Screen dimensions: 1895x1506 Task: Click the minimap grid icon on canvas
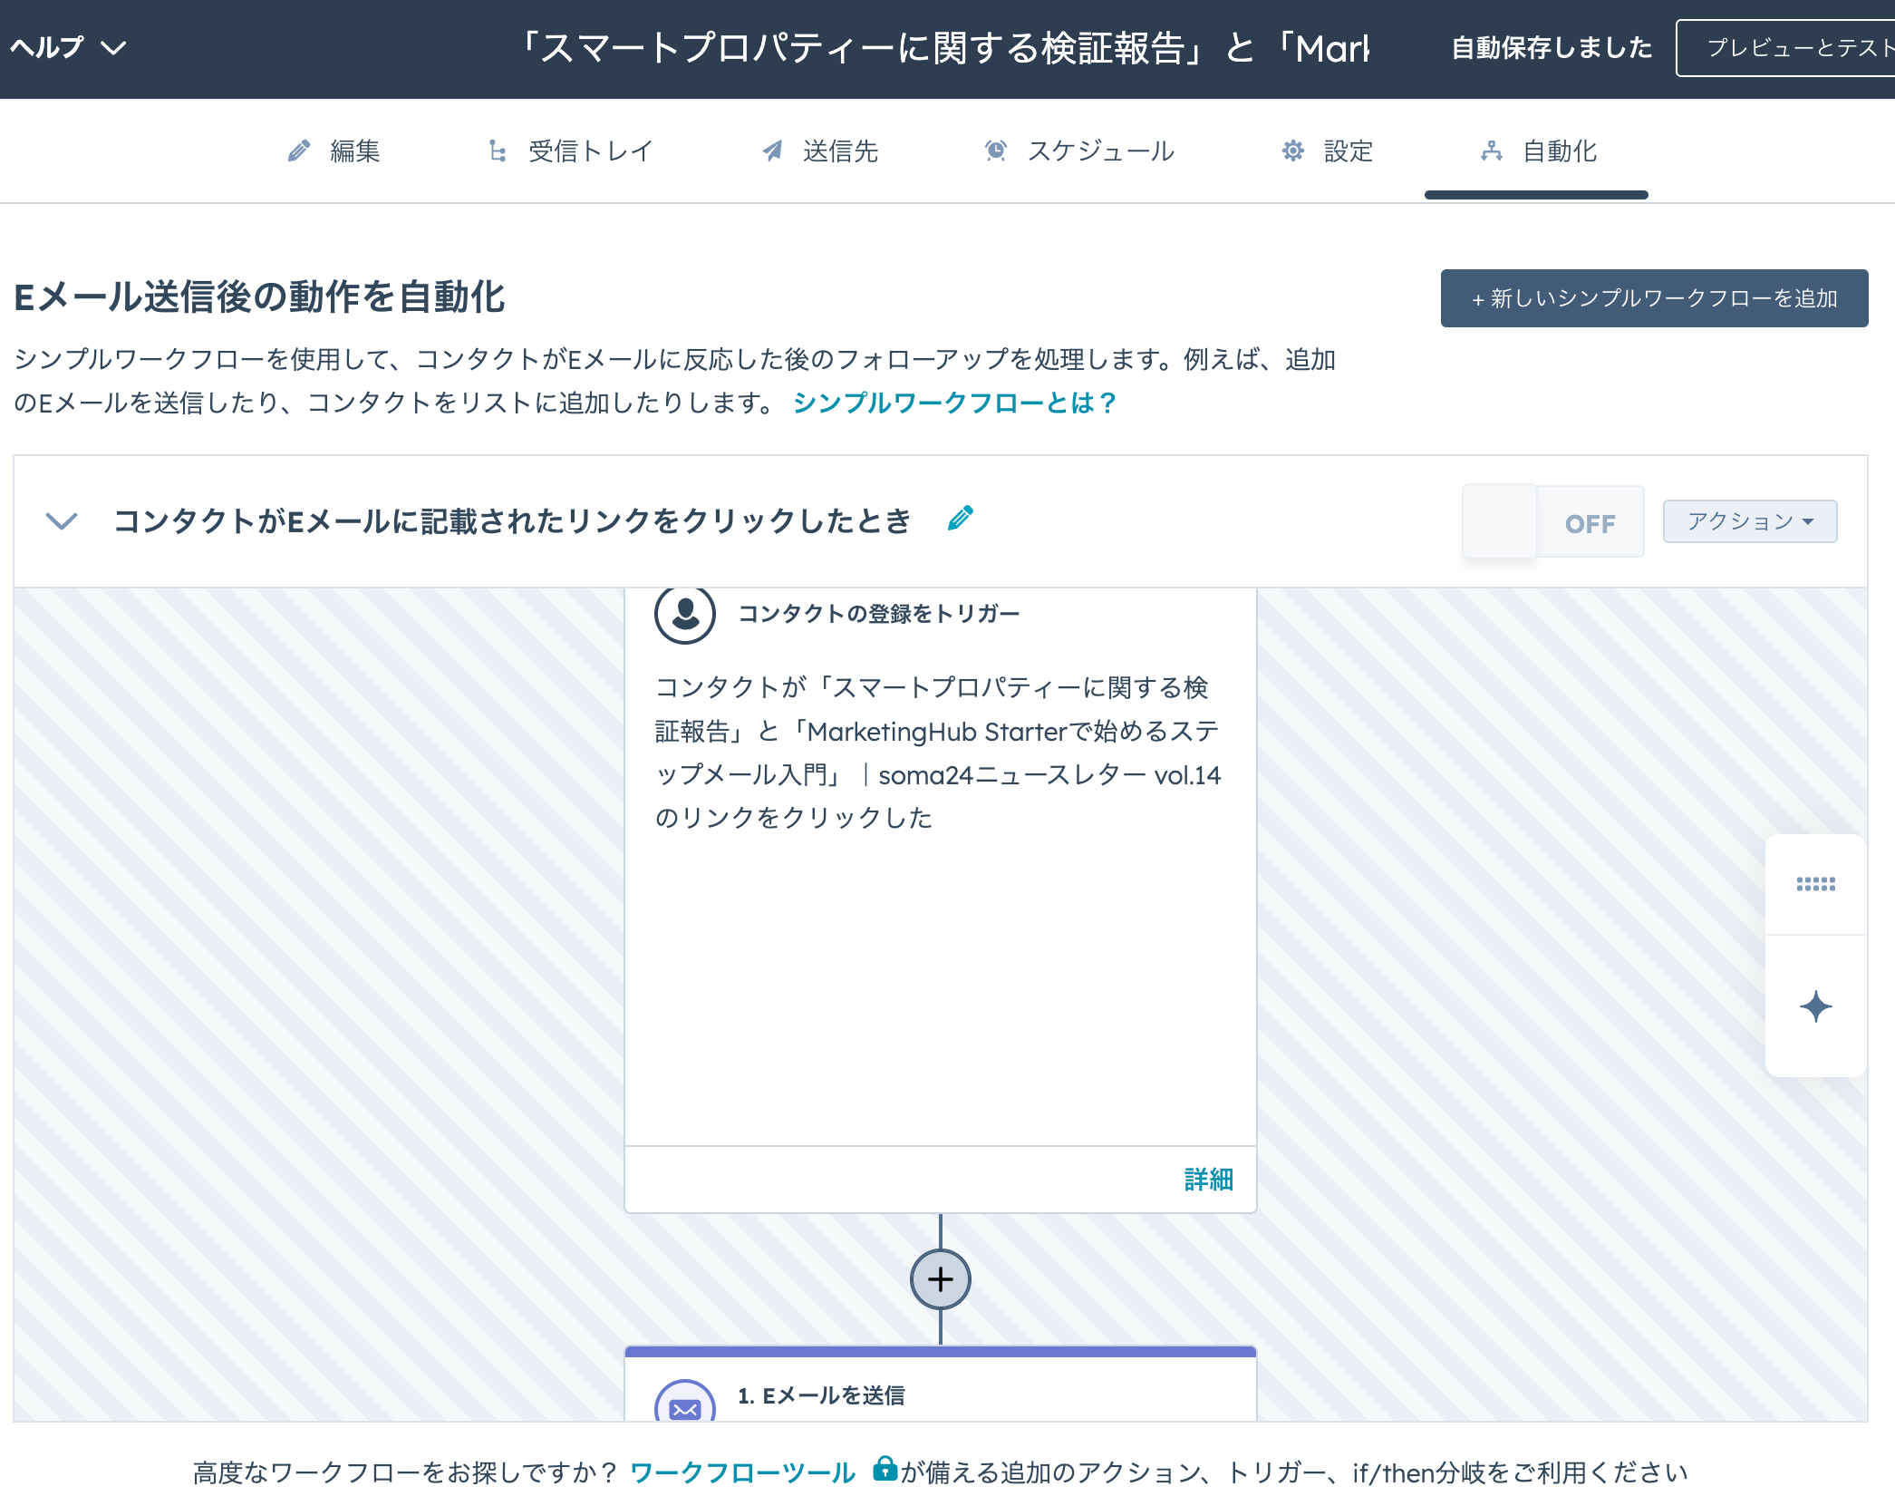[x=1815, y=884]
